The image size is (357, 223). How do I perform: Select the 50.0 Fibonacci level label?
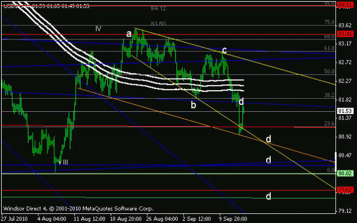coord(329,71)
